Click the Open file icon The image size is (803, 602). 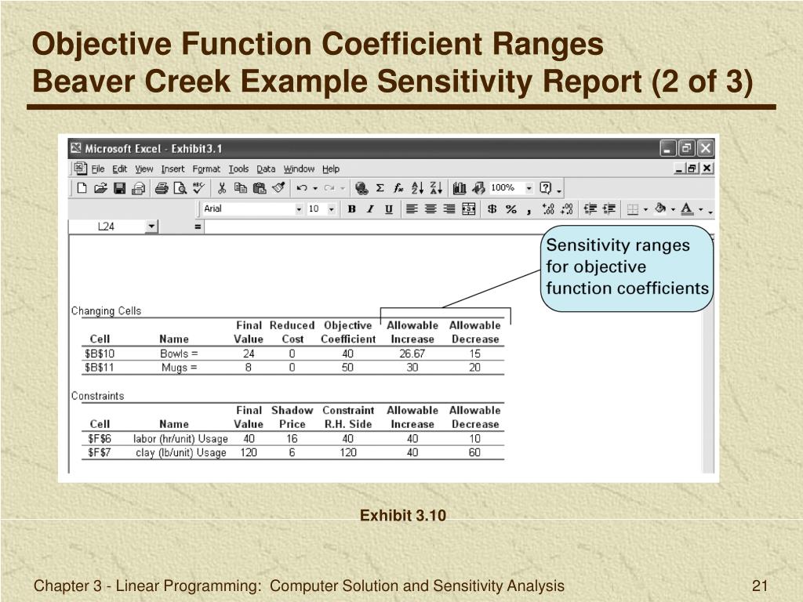click(x=100, y=188)
